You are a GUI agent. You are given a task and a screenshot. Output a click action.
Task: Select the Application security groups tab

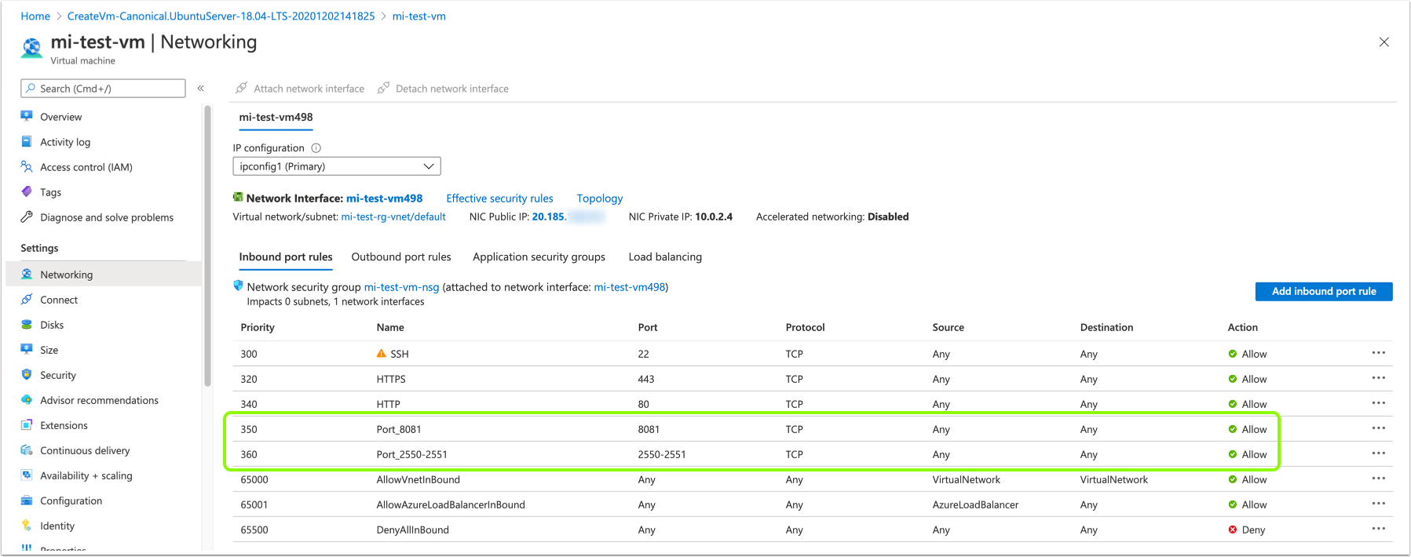point(539,257)
